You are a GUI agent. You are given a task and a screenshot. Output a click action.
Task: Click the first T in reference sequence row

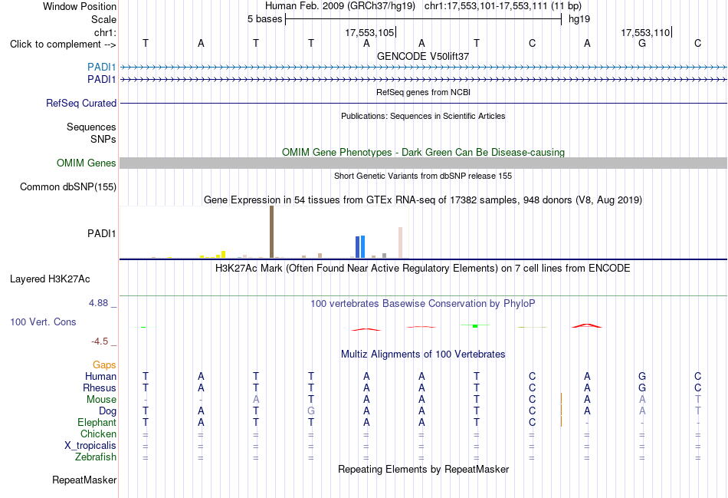click(146, 43)
